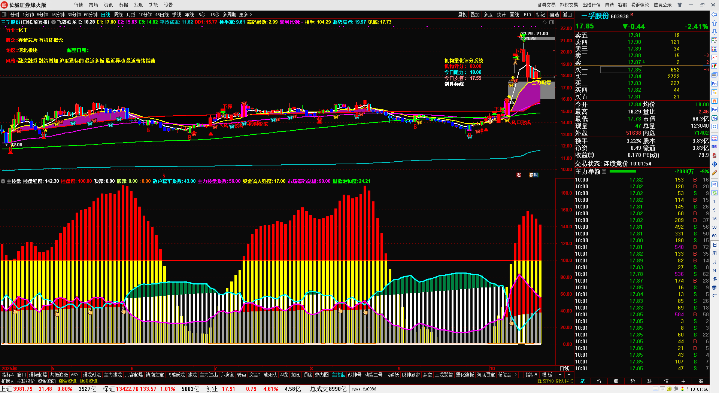The width and height of the screenshot is (719, 393).
Task: Open the 功能 menu
Action: pyautogui.click(x=154, y=5)
